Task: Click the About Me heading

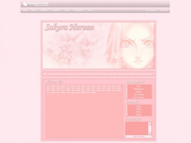Action: coord(55,82)
